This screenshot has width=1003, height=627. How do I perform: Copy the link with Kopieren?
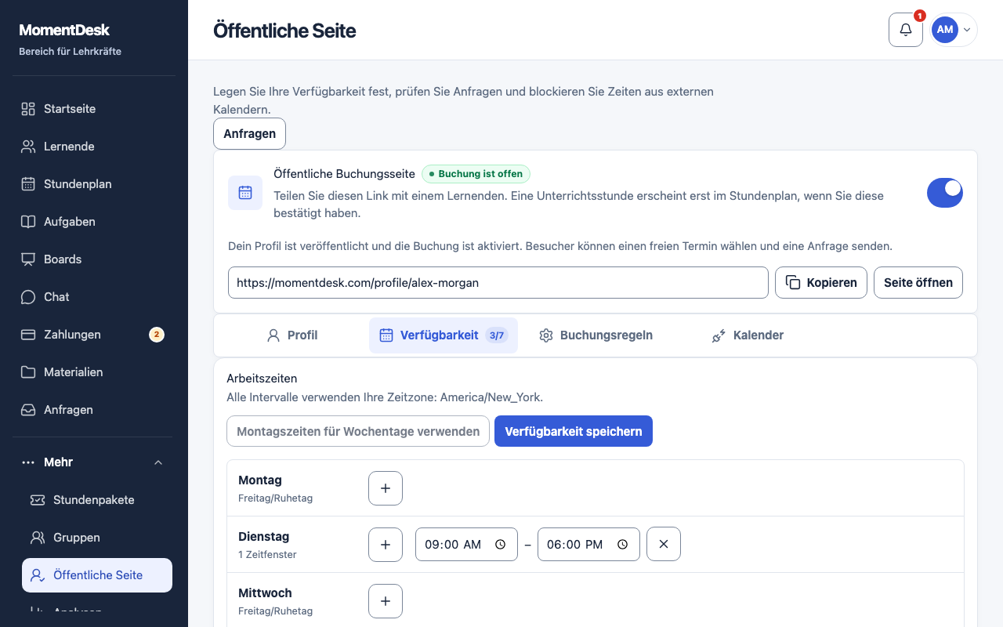click(x=821, y=283)
